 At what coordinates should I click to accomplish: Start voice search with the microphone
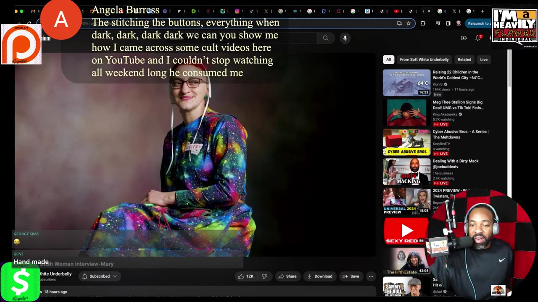[x=345, y=38]
